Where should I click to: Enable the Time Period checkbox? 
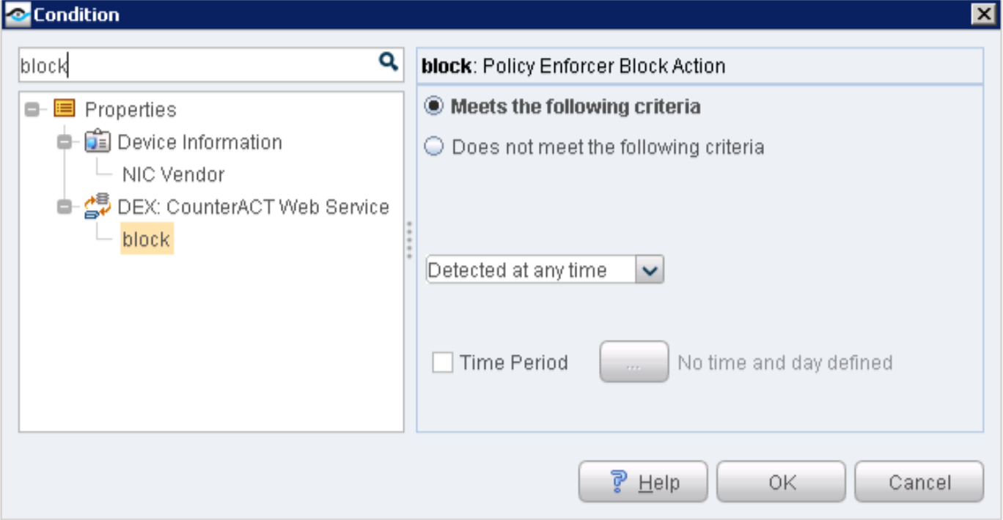pyautogui.click(x=442, y=363)
